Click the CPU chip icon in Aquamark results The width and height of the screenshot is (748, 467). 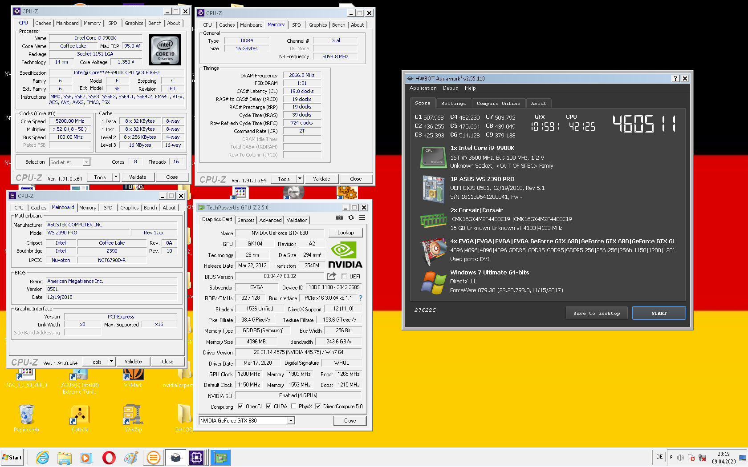[x=433, y=157]
